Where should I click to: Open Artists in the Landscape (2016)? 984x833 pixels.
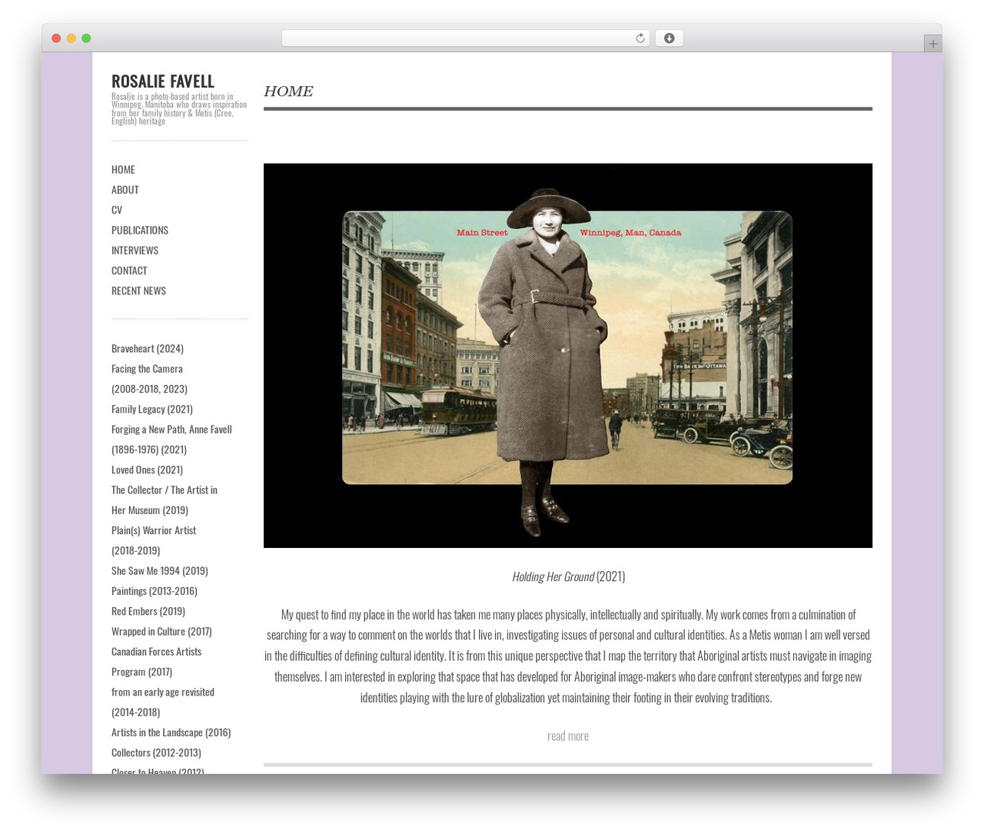tap(171, 732)
